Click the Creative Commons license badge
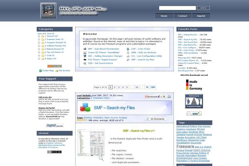The image size is (249, 166). 54,152
